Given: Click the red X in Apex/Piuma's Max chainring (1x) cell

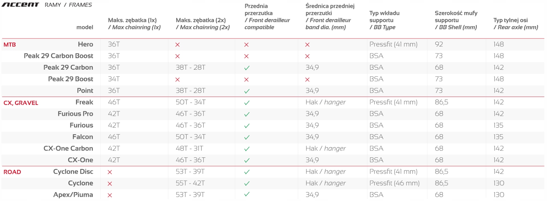Looking at the screenshot, I should point(110,195).
